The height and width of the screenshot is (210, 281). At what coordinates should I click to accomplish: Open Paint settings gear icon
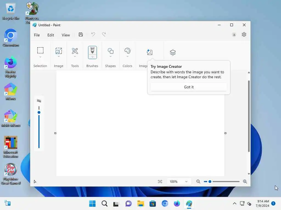[244, 34]
